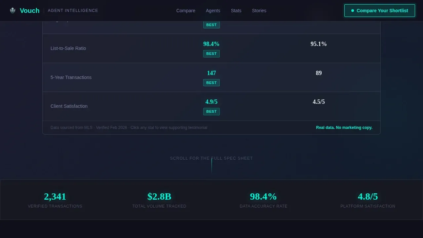The image size is (423, 238).
Task: Click the Vouch brand name
Action: coord(29,11)
